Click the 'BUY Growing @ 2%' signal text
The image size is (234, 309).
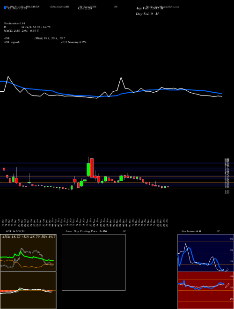[73, 42]
